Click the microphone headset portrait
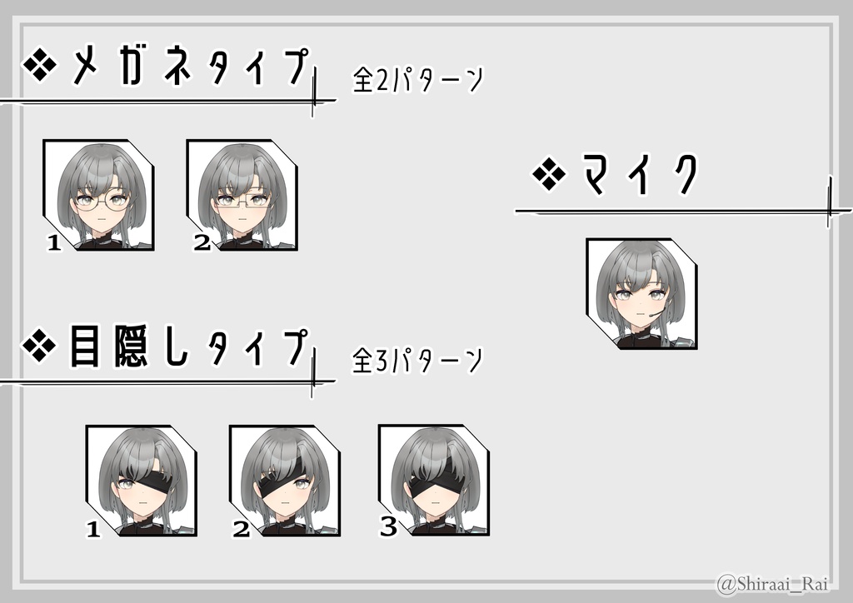Screen dimensions: 853x603 [642, 294]
